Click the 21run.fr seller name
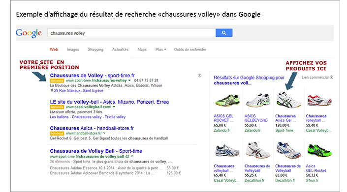Viewport: 347px width, 192px height. click(x=312, y=180)
